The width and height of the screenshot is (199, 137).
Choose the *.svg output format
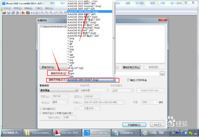[x=90, y=60]
